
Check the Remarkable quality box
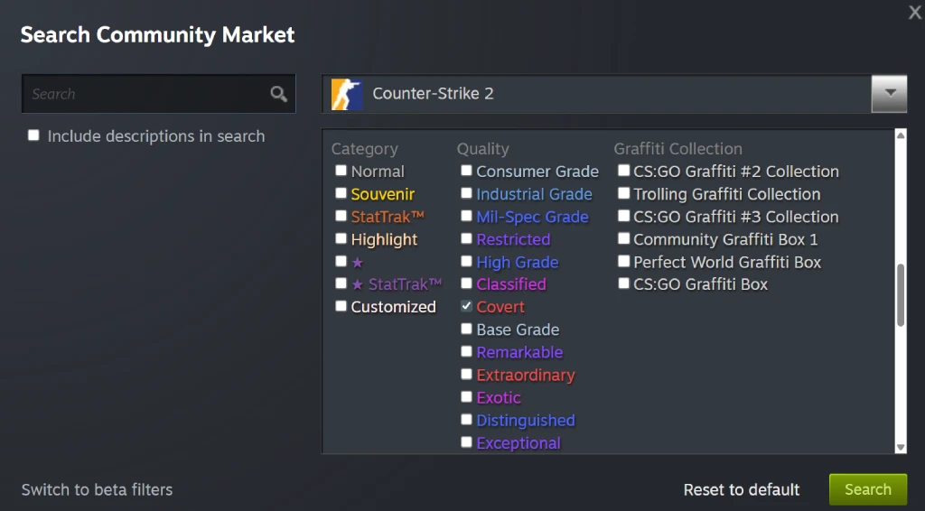coord(467,351)
